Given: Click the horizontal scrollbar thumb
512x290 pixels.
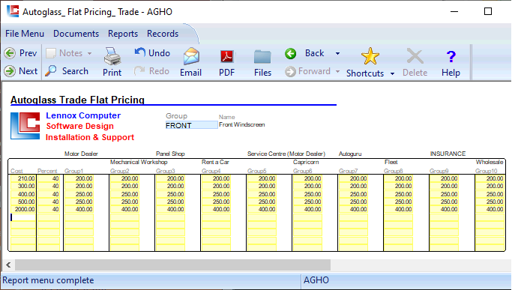Looking at the screenshot, I should coord(172,265).
